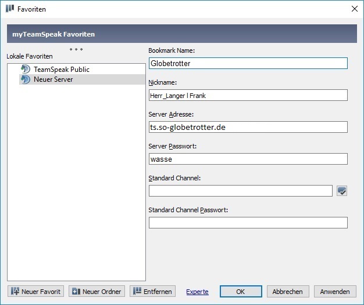Click the Favoriten bookmark icon in title bar
Image resolution: width=364 pixels, height=305 pixels.
pyautogui.click(x=10, y=9)
